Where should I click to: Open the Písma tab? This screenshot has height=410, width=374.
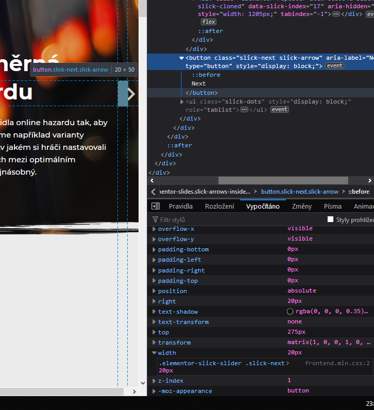(333, 207)
